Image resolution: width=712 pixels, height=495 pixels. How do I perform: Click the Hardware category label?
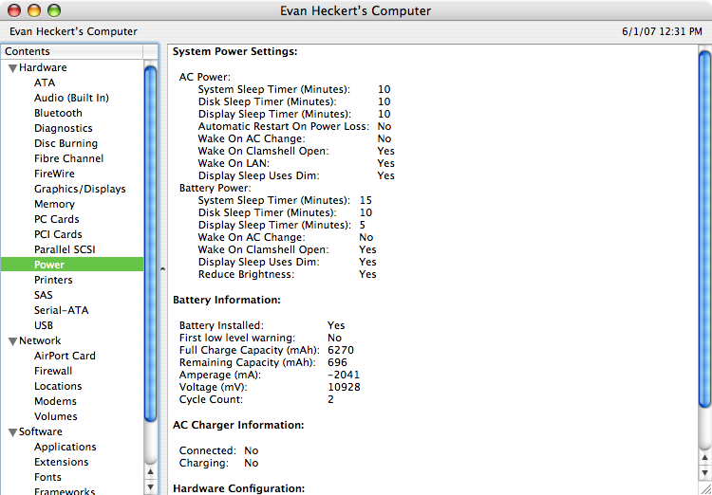click(x=43, y=67)
